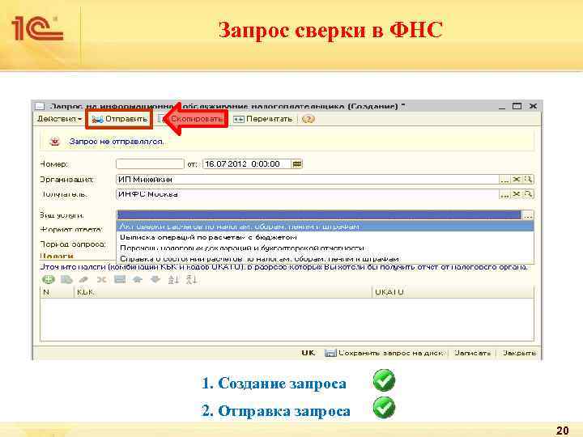
Task: Click the sort ascending icon
Action: (x=173, y=279)
